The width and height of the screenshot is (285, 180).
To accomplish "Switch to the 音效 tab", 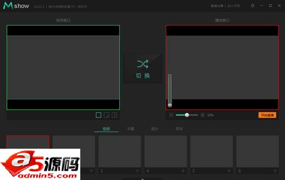I will tap(179, 129).
